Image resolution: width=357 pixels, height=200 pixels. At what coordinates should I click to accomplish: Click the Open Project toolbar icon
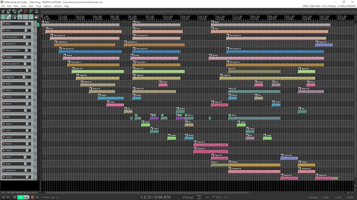(x=9, y=11)
